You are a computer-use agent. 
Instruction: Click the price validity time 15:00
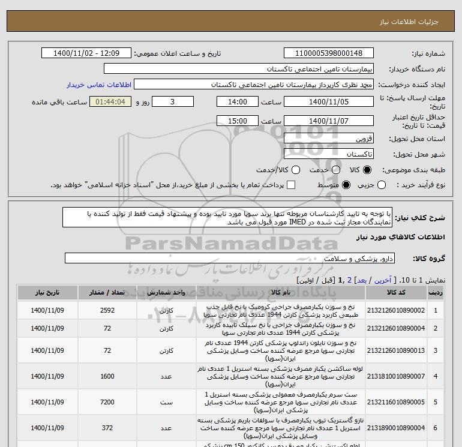[x=238, y=121]
